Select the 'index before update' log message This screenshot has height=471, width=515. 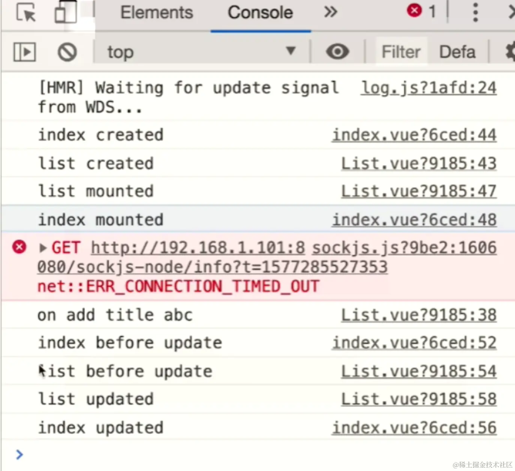coord(130,343)
